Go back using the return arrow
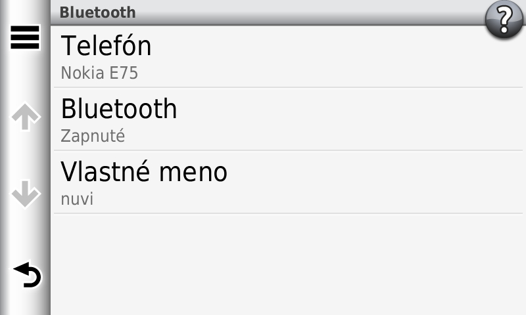The width and height of the screenshot is (526, 315). point(26,275)
